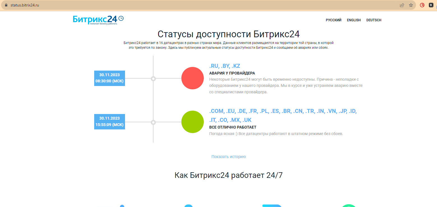Click timeline node for the 15:55 event
Image resolution: width=437 pixels, height=207 pixels.
(153, 122)
